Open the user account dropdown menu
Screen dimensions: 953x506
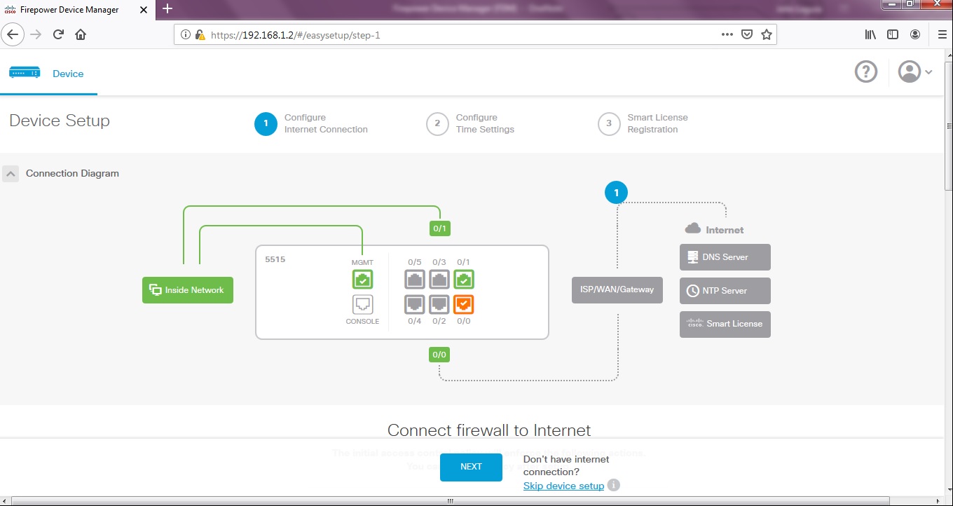point(915,71)
